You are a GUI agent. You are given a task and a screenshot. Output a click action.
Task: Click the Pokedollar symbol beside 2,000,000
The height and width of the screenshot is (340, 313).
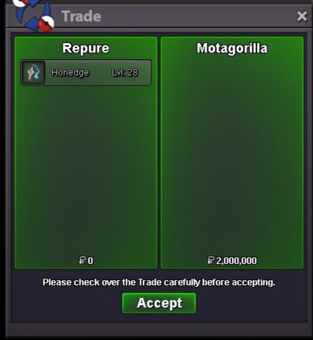tap(211, 260)
